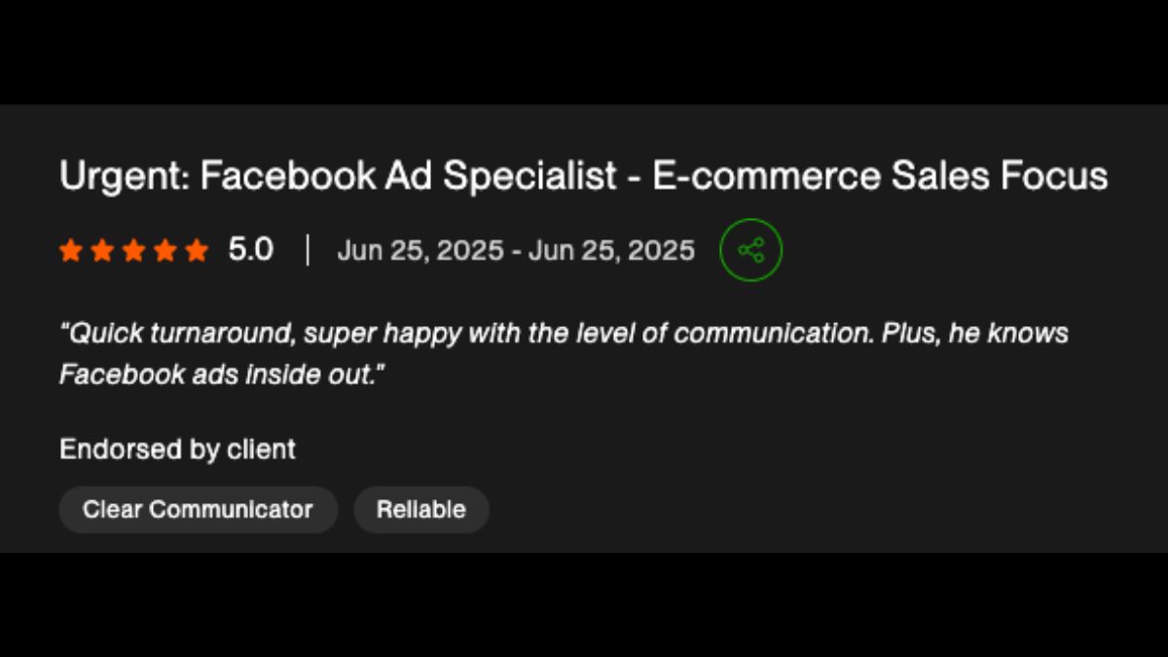Click the fourth rating star
The height and width of the screenshot is (657, 1168).
165,251
